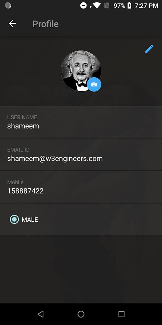Image resolution: width=162 pixels, height=325 pixels.
Task: Tap the Mobile field label
Action: click(x=15, y=182)
